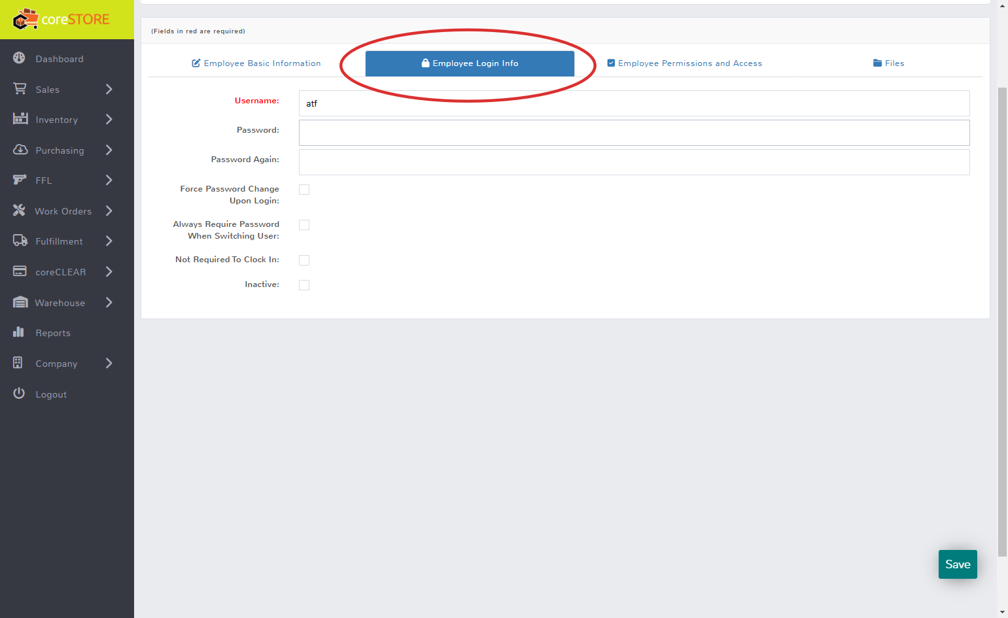Click the coreSTORE logo
Image resolution: width=1008 pixels, height=618 pixels.
coord(61,20)
